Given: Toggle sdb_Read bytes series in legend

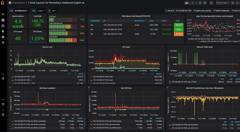Looking at the screenshot, I should (x=106, y=124).
